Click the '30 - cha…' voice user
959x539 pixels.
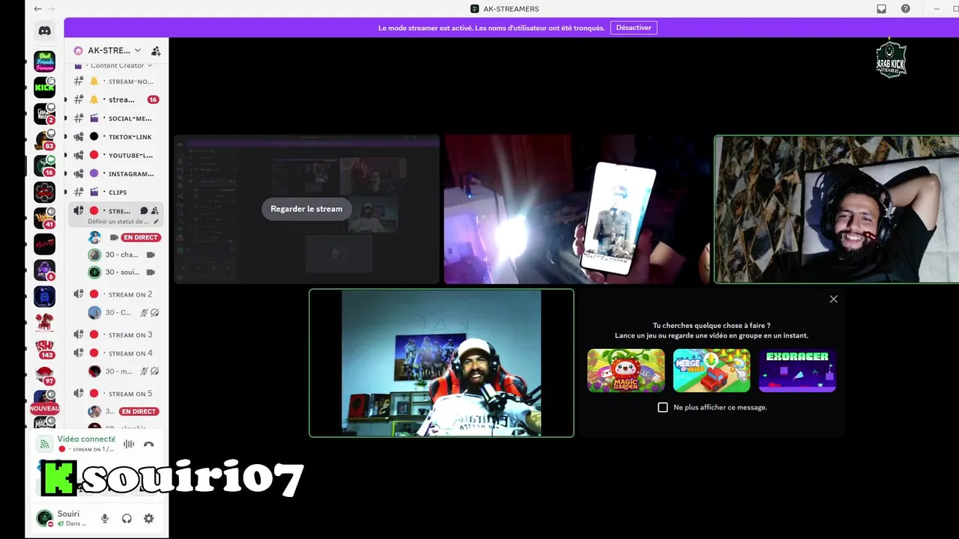pos(124,255)
